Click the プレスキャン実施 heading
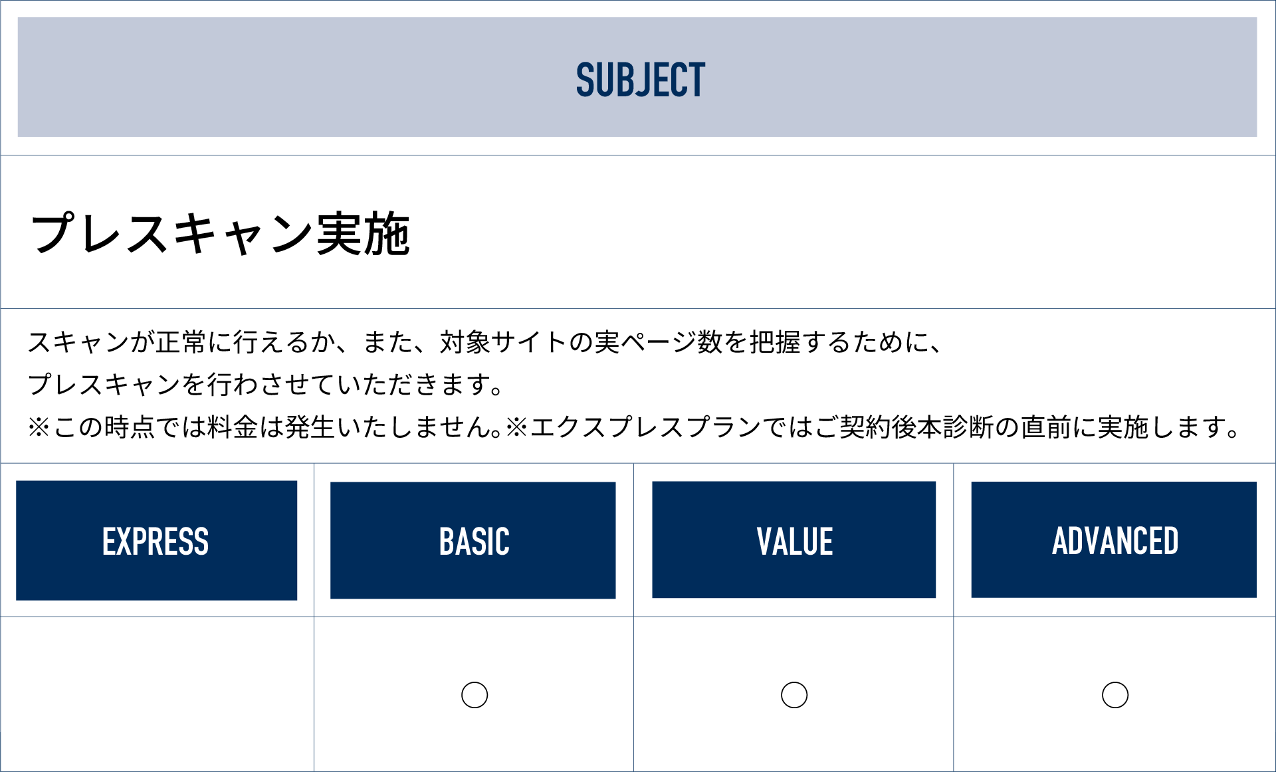Image resolution: width=1276 pixels, height=772 pixels. (x=220, y=233)
